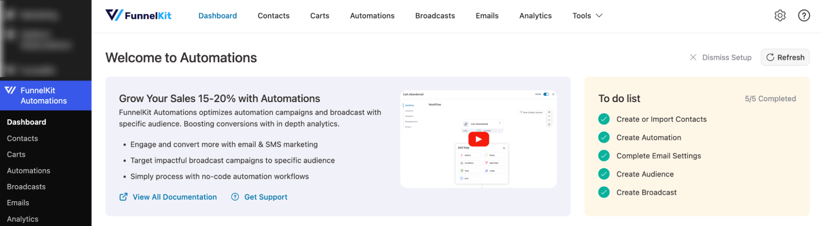This screenshot has width=823, height=226.
Task: Open the Automations top tab
Action: (x=372, y=16)
